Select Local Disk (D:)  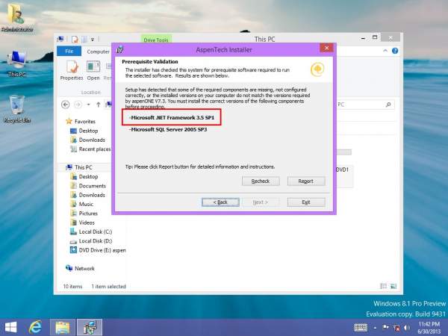91,241
